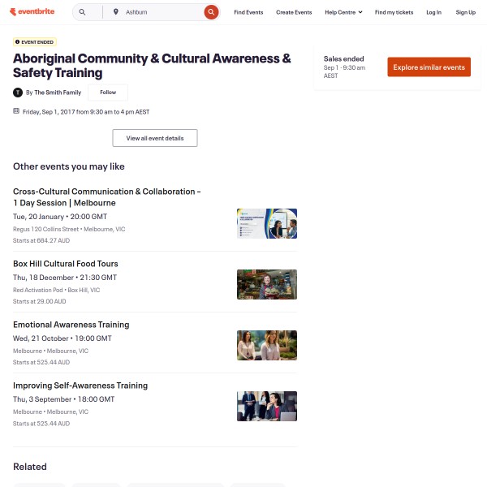Click View all event details button

click(155, 138)
